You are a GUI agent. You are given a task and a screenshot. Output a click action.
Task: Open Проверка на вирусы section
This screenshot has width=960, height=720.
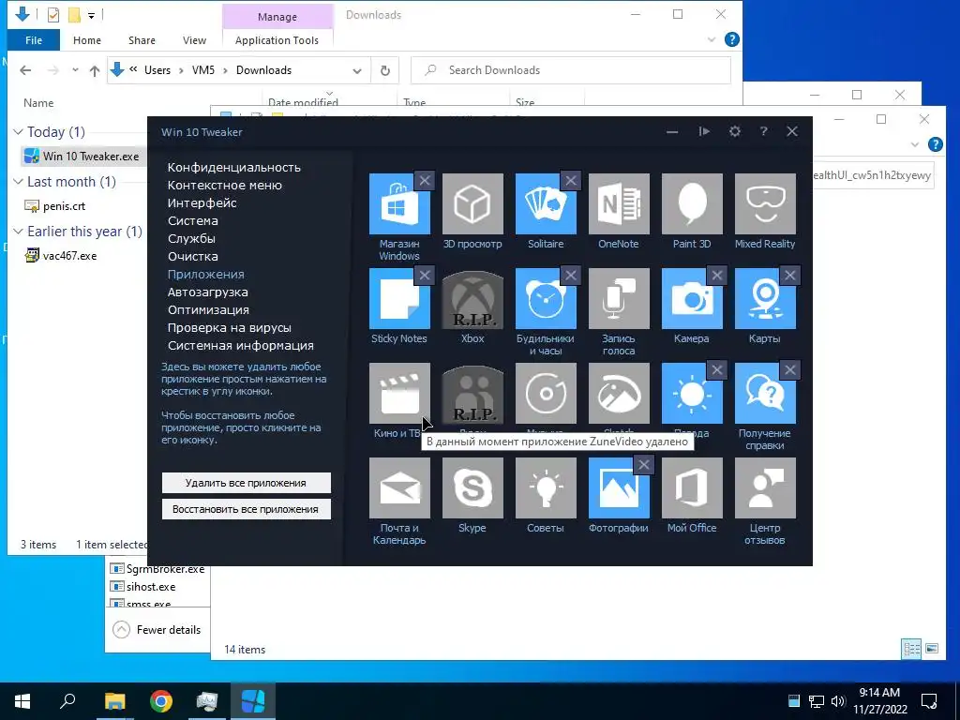(230, 327)
